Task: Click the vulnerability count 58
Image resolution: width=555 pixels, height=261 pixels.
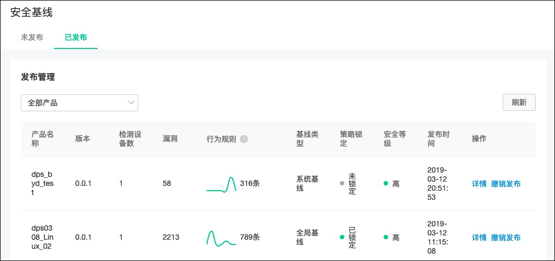Action: pyautogui.click(x=166, y=184)
